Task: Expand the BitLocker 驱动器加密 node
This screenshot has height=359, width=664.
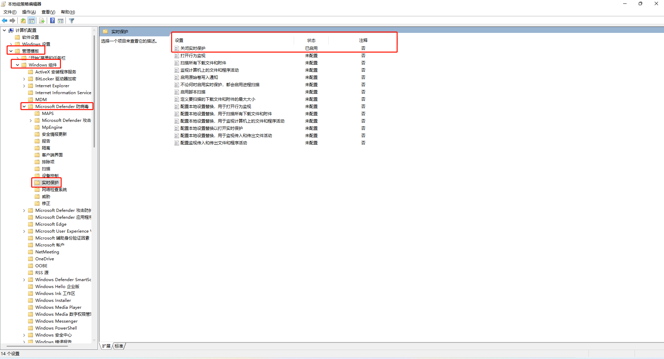Action: pyautogui.click(x=24, y=79)
